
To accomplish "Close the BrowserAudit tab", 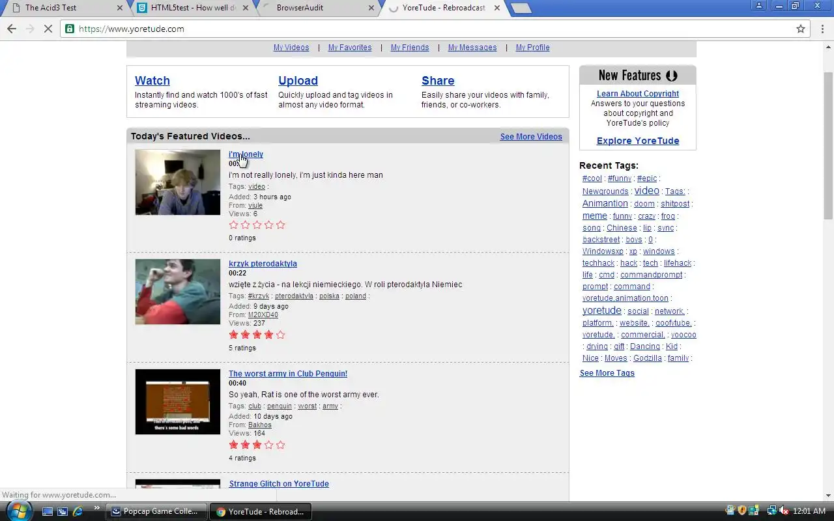I will [371, 8].
